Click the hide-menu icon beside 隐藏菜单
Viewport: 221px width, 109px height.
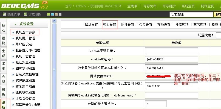coord(4,14)
